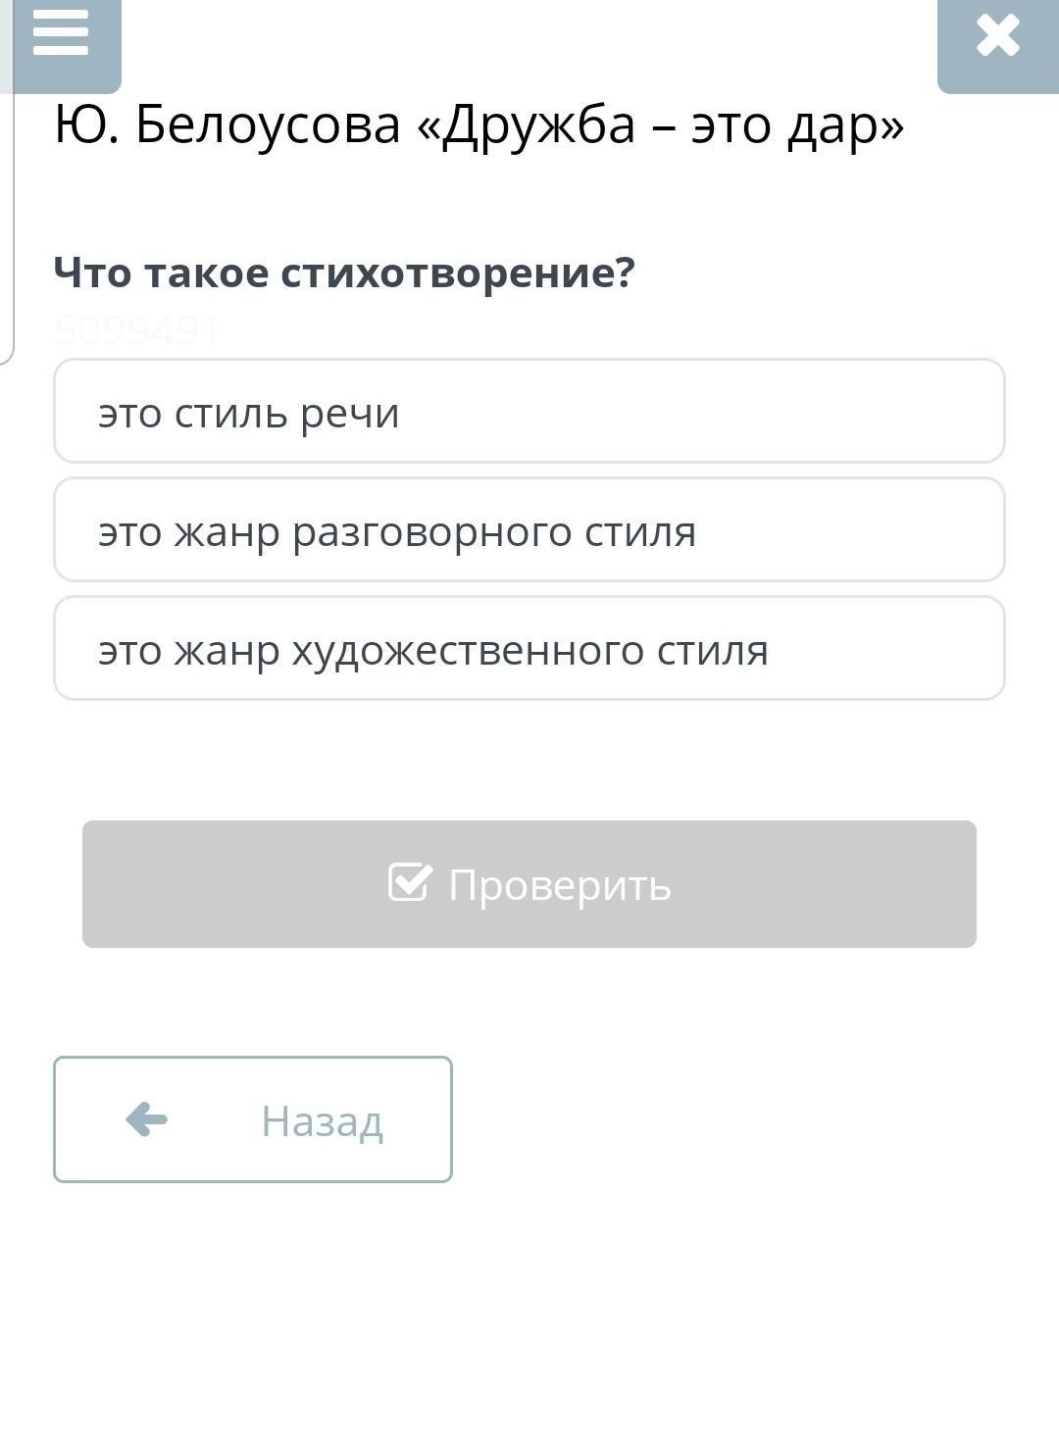Tap the word "Назад" label
The image size is (1059, 1440).
pyautogui.click(x=322, y=1121)
